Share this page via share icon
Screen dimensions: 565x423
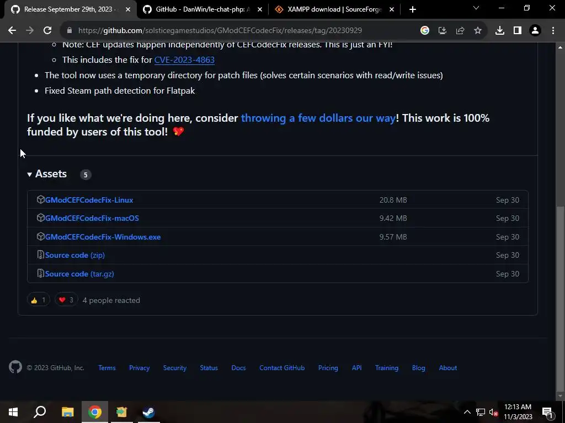tap(460, 31)
